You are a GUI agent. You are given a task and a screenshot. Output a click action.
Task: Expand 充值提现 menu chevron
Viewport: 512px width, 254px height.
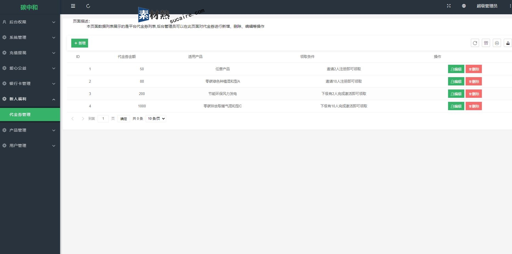pyautogui.click(x=54, y=53)
